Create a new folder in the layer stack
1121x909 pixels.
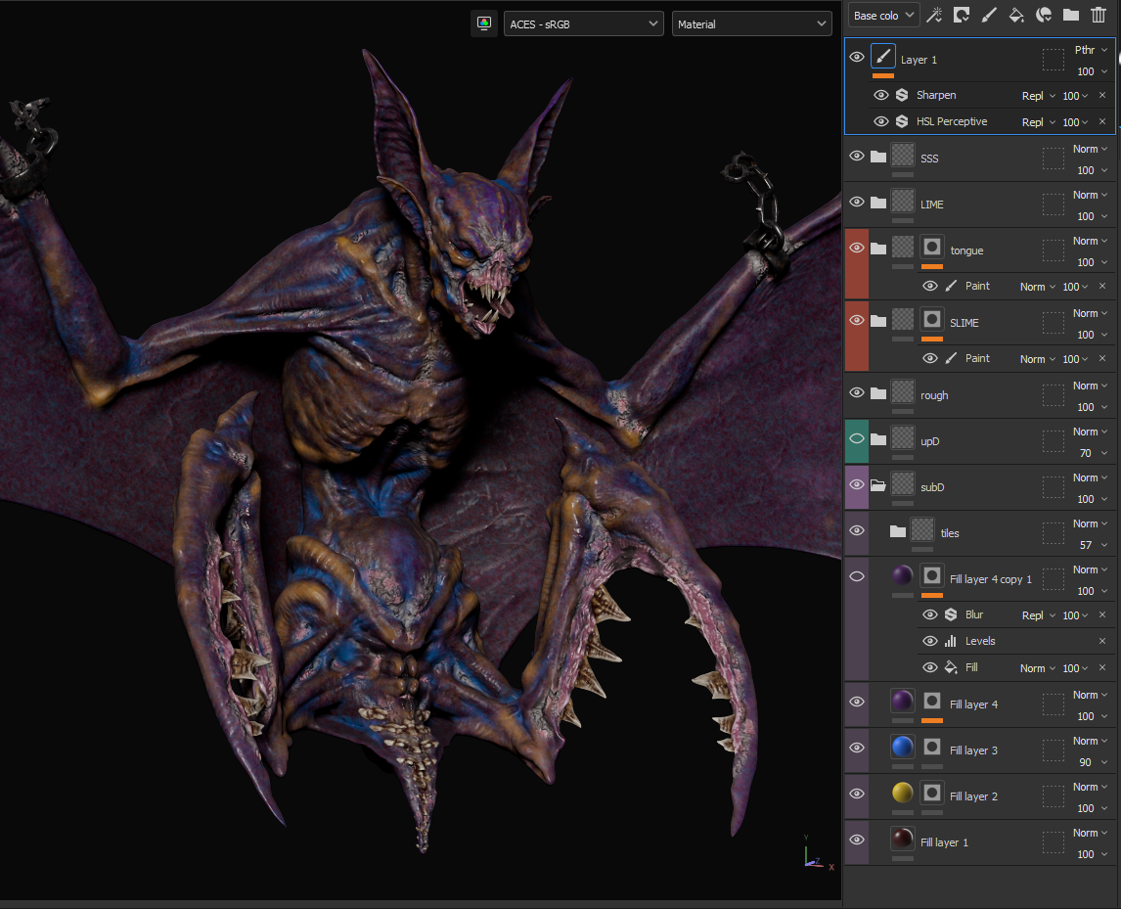point(1071,15)
